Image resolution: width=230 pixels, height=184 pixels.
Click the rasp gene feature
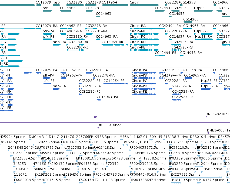click(56, 5)
